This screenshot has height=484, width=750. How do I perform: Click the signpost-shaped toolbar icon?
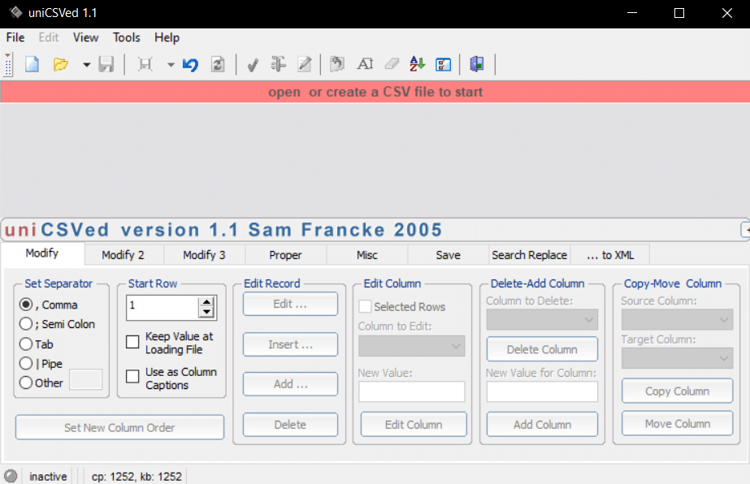point(279,64)
